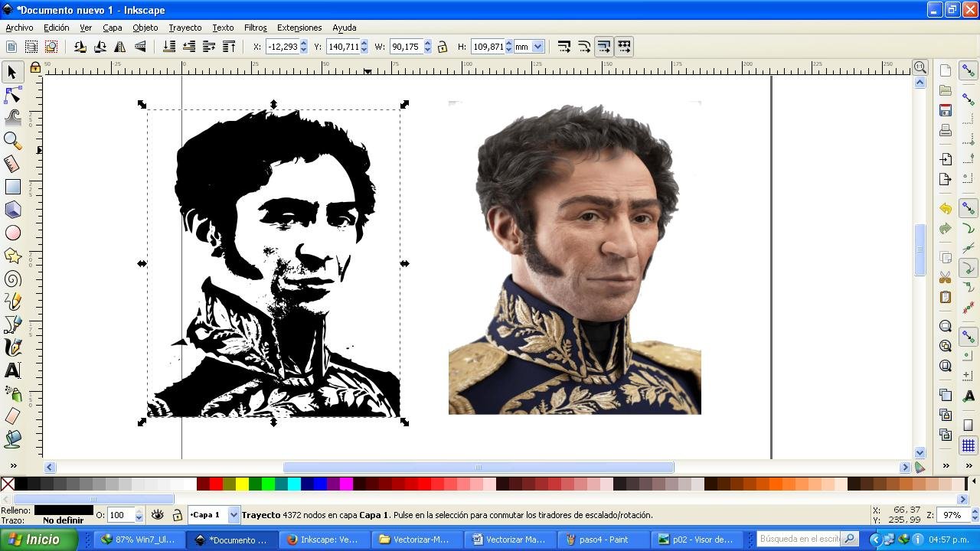This screenshot has height=551, width=980.
Task: Select the Zoom magnifier tool
Action: [x=12, y=140]
